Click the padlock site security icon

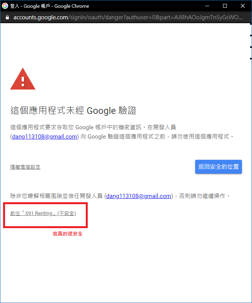point(7,17)
